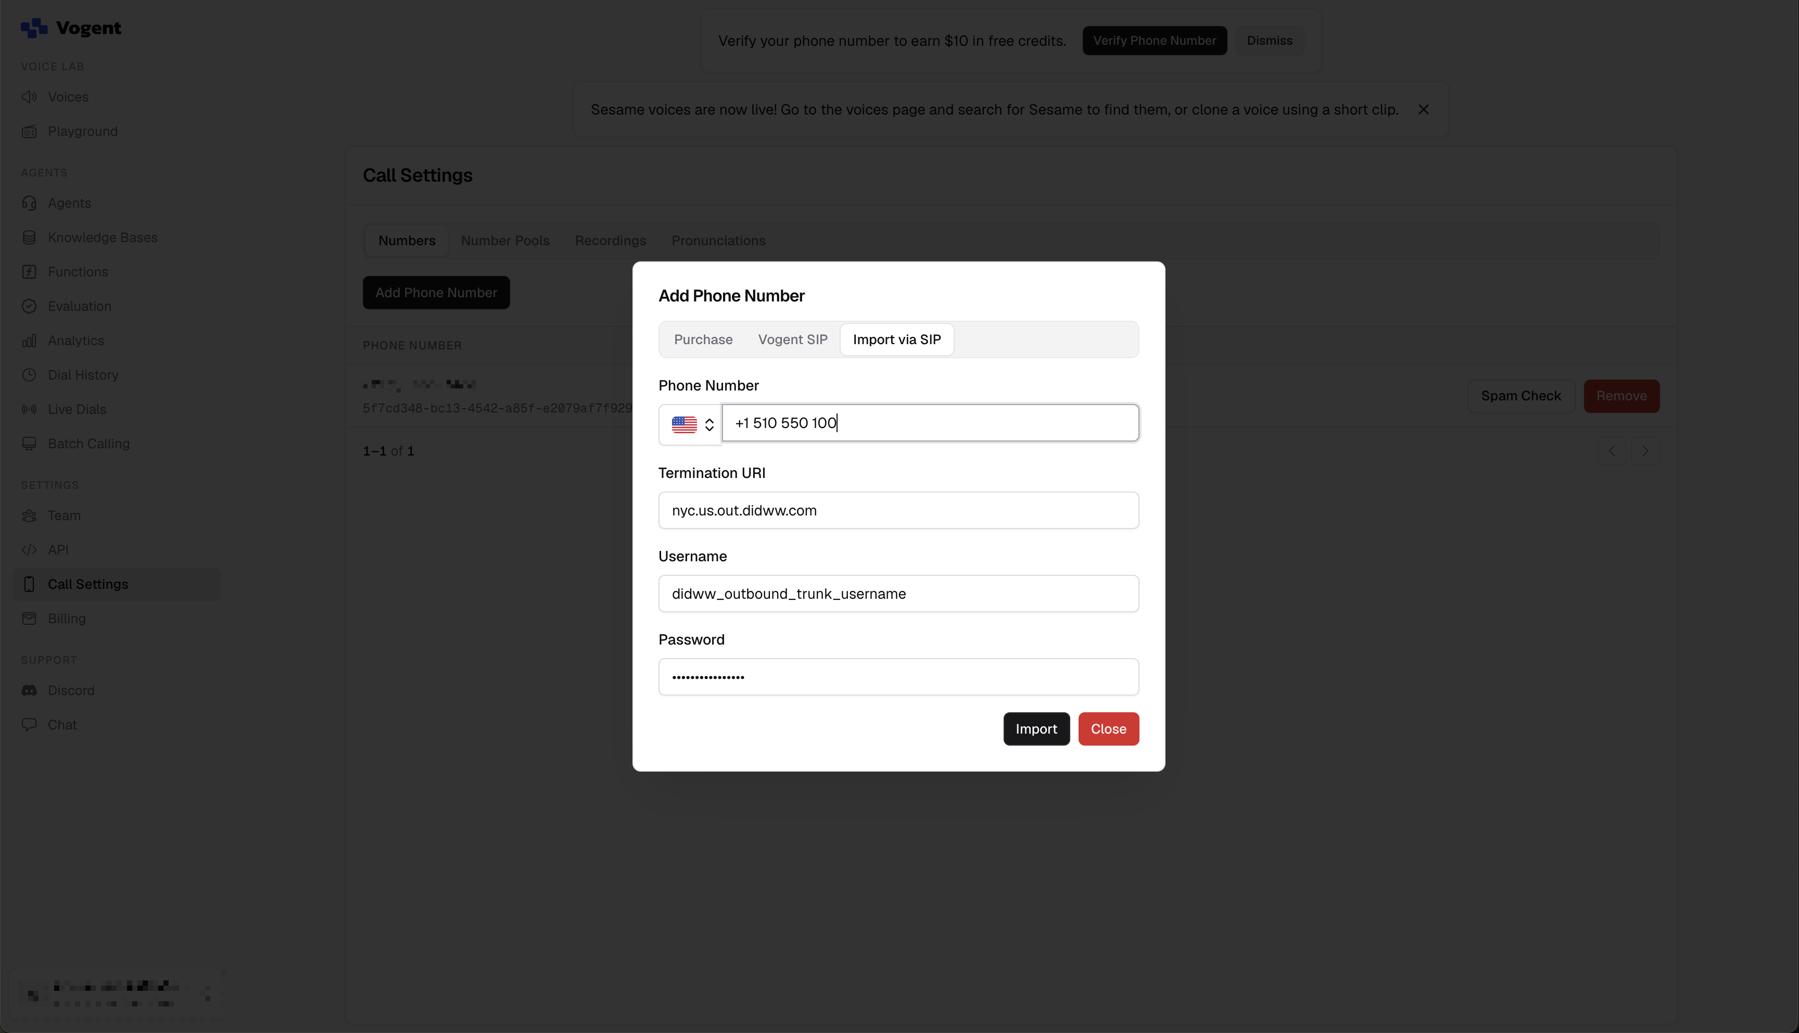Viewport: 1799px width, 1033px height.
Task: Dismiss the phone verification banner
Action: tap(1269, 41)
